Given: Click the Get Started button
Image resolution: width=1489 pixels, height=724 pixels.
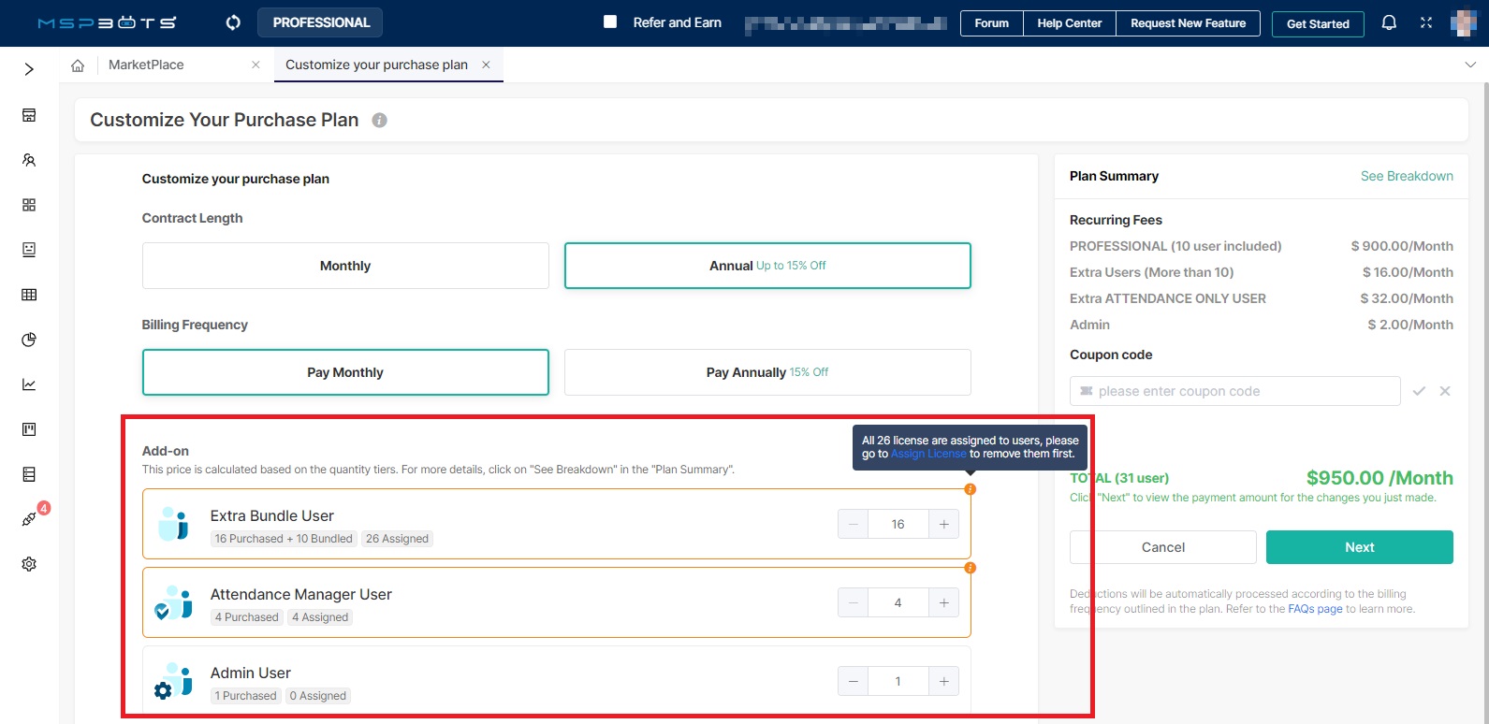Looking at the screenshot, I should (x=1318, y=23).
